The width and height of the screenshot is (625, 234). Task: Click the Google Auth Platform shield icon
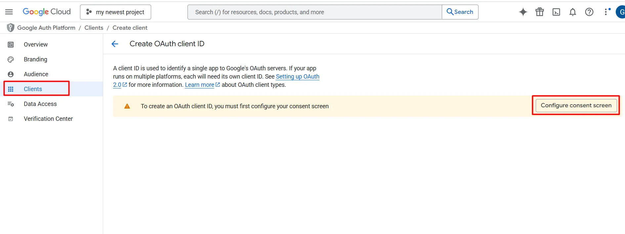point(11,28)
